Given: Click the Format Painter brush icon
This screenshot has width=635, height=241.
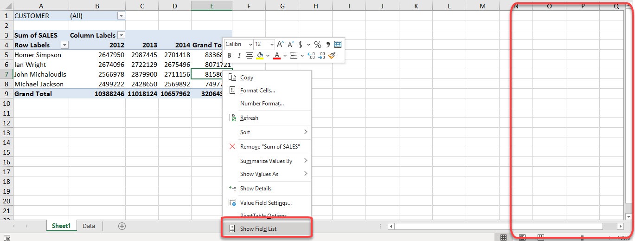Looking at the screenshot, I should point(332,56).
